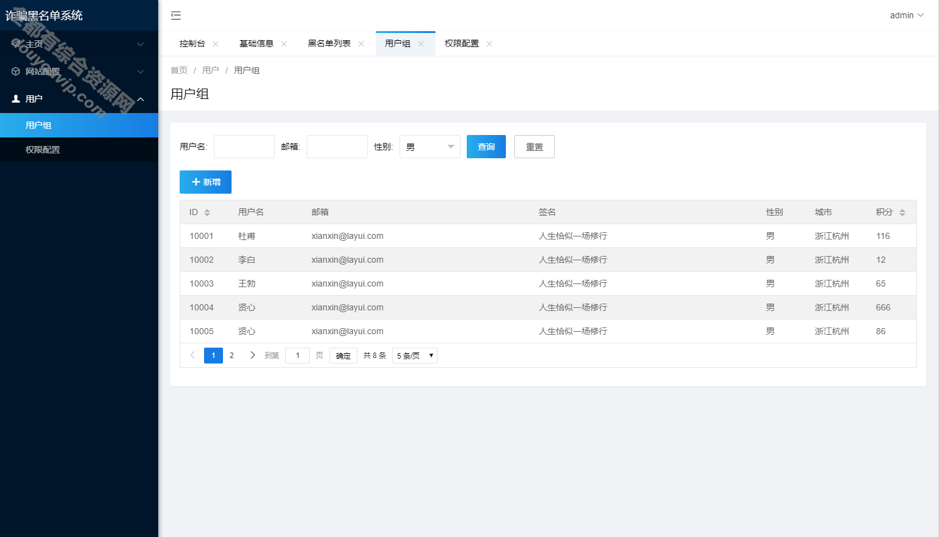The image size is (939, 537).
Task: Click the email in row 10003
Action: (348, 283)
